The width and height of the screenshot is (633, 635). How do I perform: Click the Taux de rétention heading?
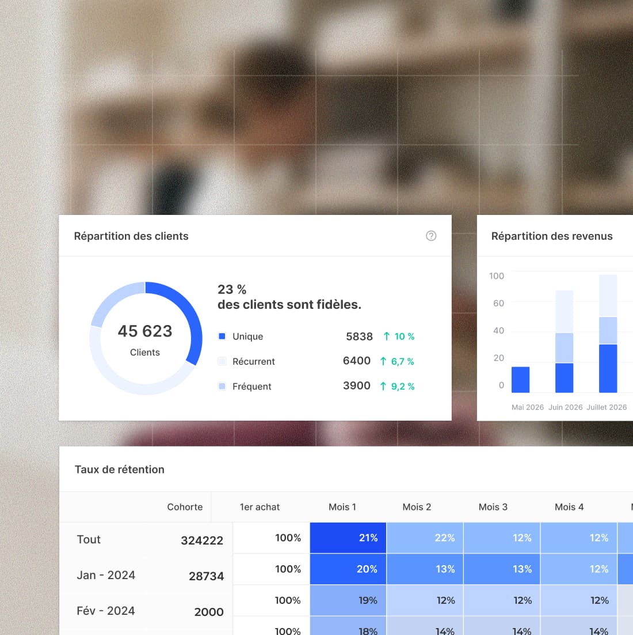tap(119, 470)
